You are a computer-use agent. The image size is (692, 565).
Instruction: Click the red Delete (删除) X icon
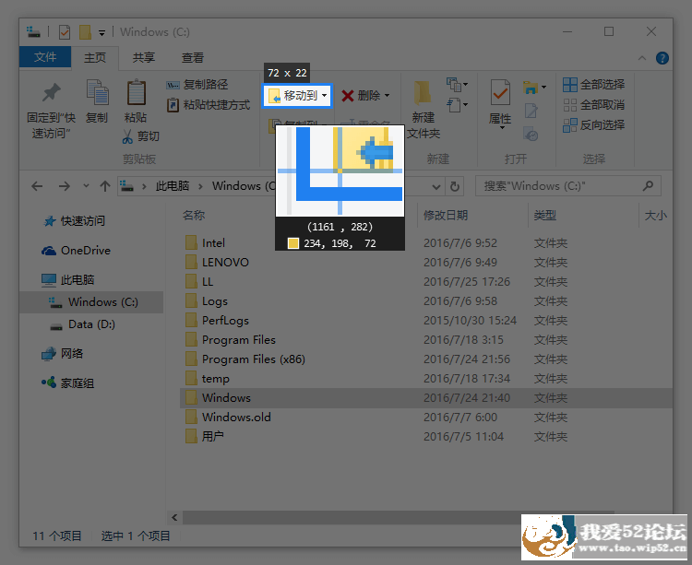[x=347, y=96]
